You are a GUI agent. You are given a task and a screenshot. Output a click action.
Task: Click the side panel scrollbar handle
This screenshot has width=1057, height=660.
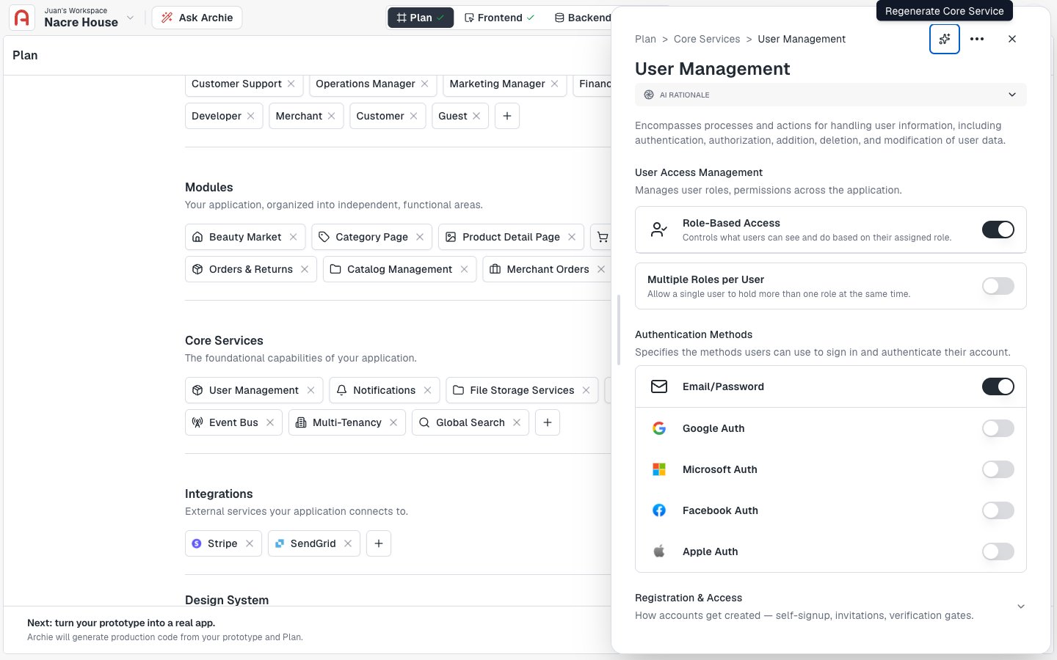[619, 330]
